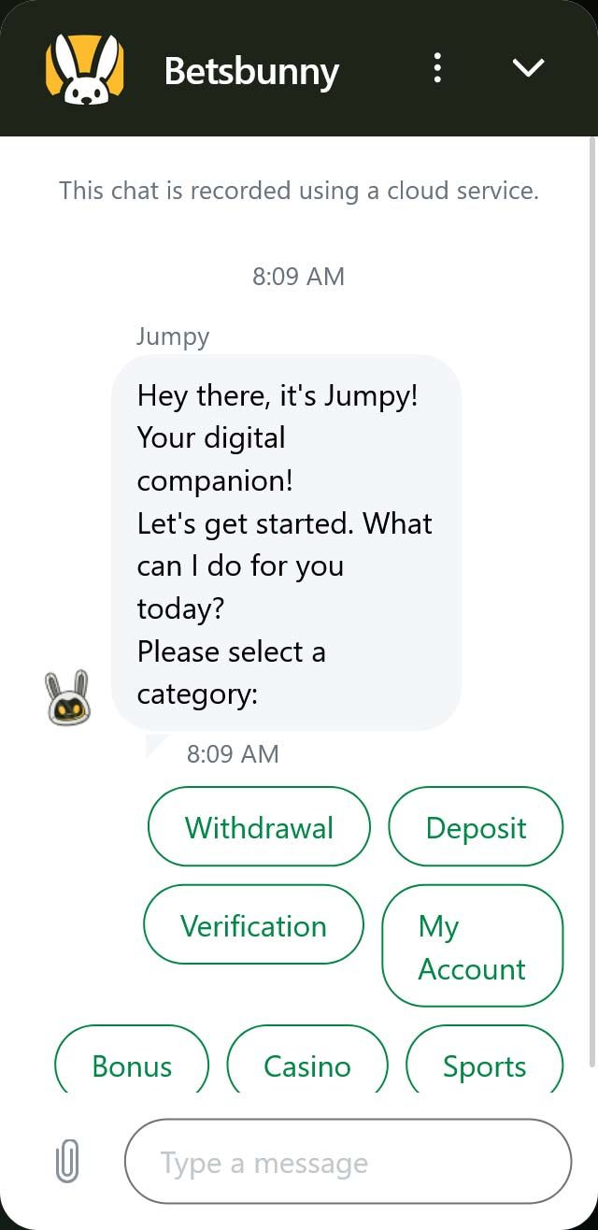The image size is (598, 1230).
Task: Collapse the chat with the chevron
Action: click(x=529, y=68)
